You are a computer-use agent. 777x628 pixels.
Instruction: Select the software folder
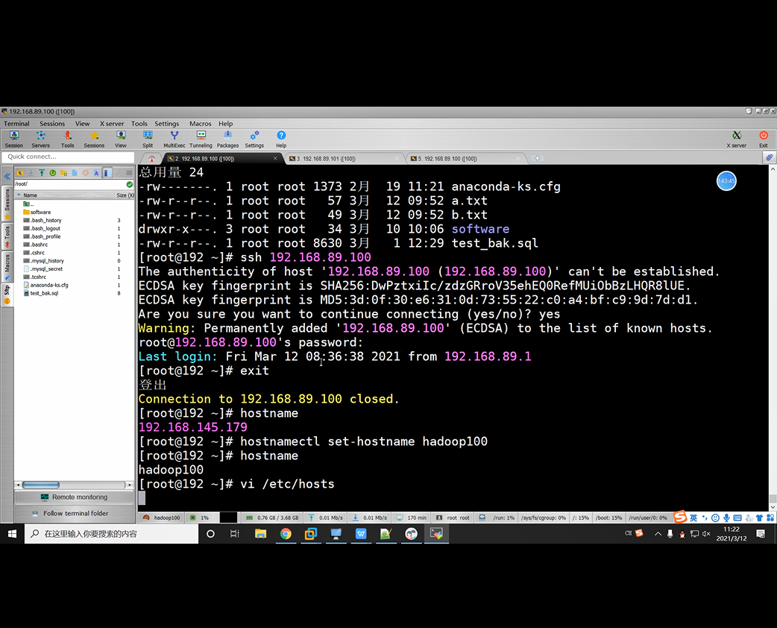click(37, 212)
